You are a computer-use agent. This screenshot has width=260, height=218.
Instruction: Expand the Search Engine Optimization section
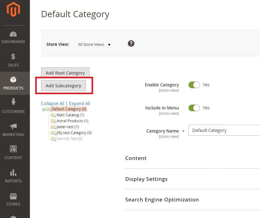pos(162,200)
